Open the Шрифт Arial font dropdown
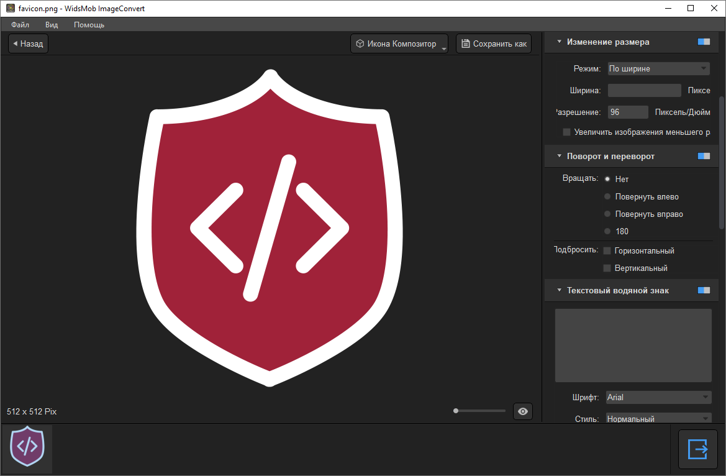This screenshot has height=476, width=726. tap(658, 398)
